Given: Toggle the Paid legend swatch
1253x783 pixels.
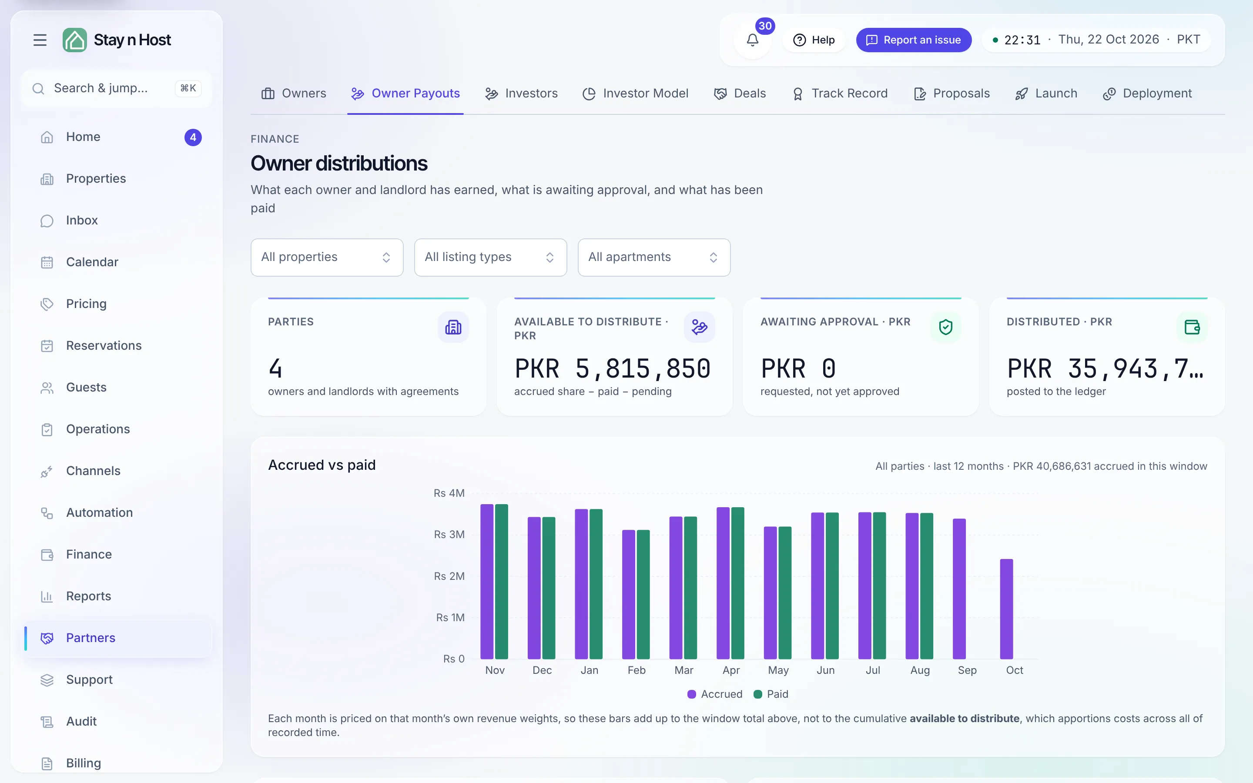Looking at the screenshot, I should 757,694.
